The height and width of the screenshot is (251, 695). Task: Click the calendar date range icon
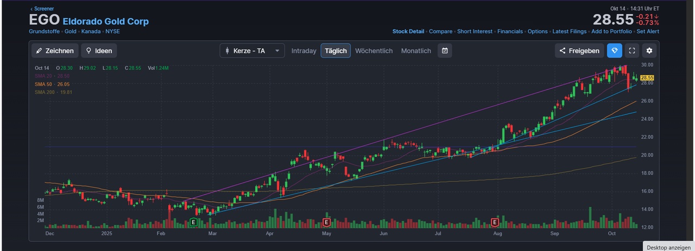click(x=445, y=50)
